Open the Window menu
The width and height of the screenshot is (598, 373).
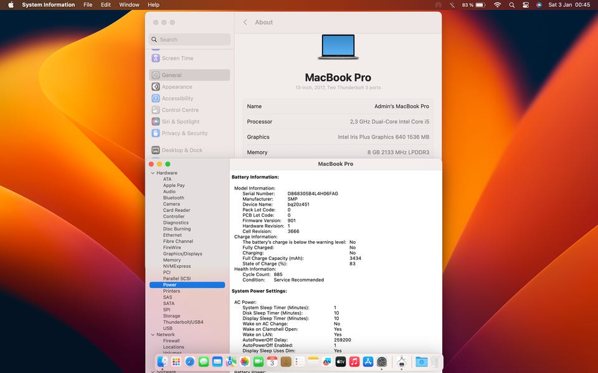129,5
